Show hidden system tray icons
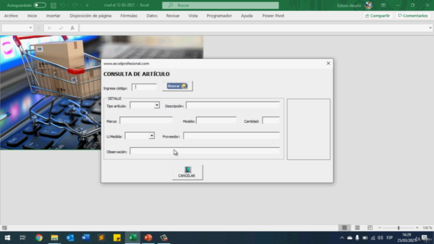Viewport: 434px width, 244px height. [x=342, y=238]
